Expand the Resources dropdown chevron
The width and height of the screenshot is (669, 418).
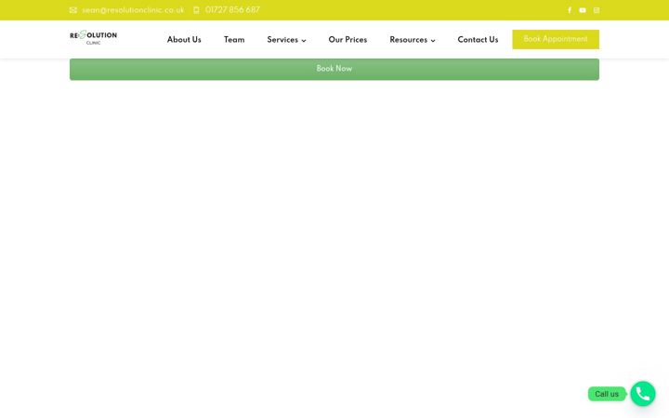click(x=433, y=41)
